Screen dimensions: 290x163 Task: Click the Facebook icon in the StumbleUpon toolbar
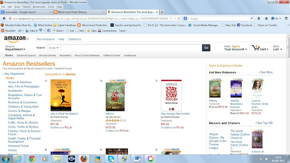(49, 31)
